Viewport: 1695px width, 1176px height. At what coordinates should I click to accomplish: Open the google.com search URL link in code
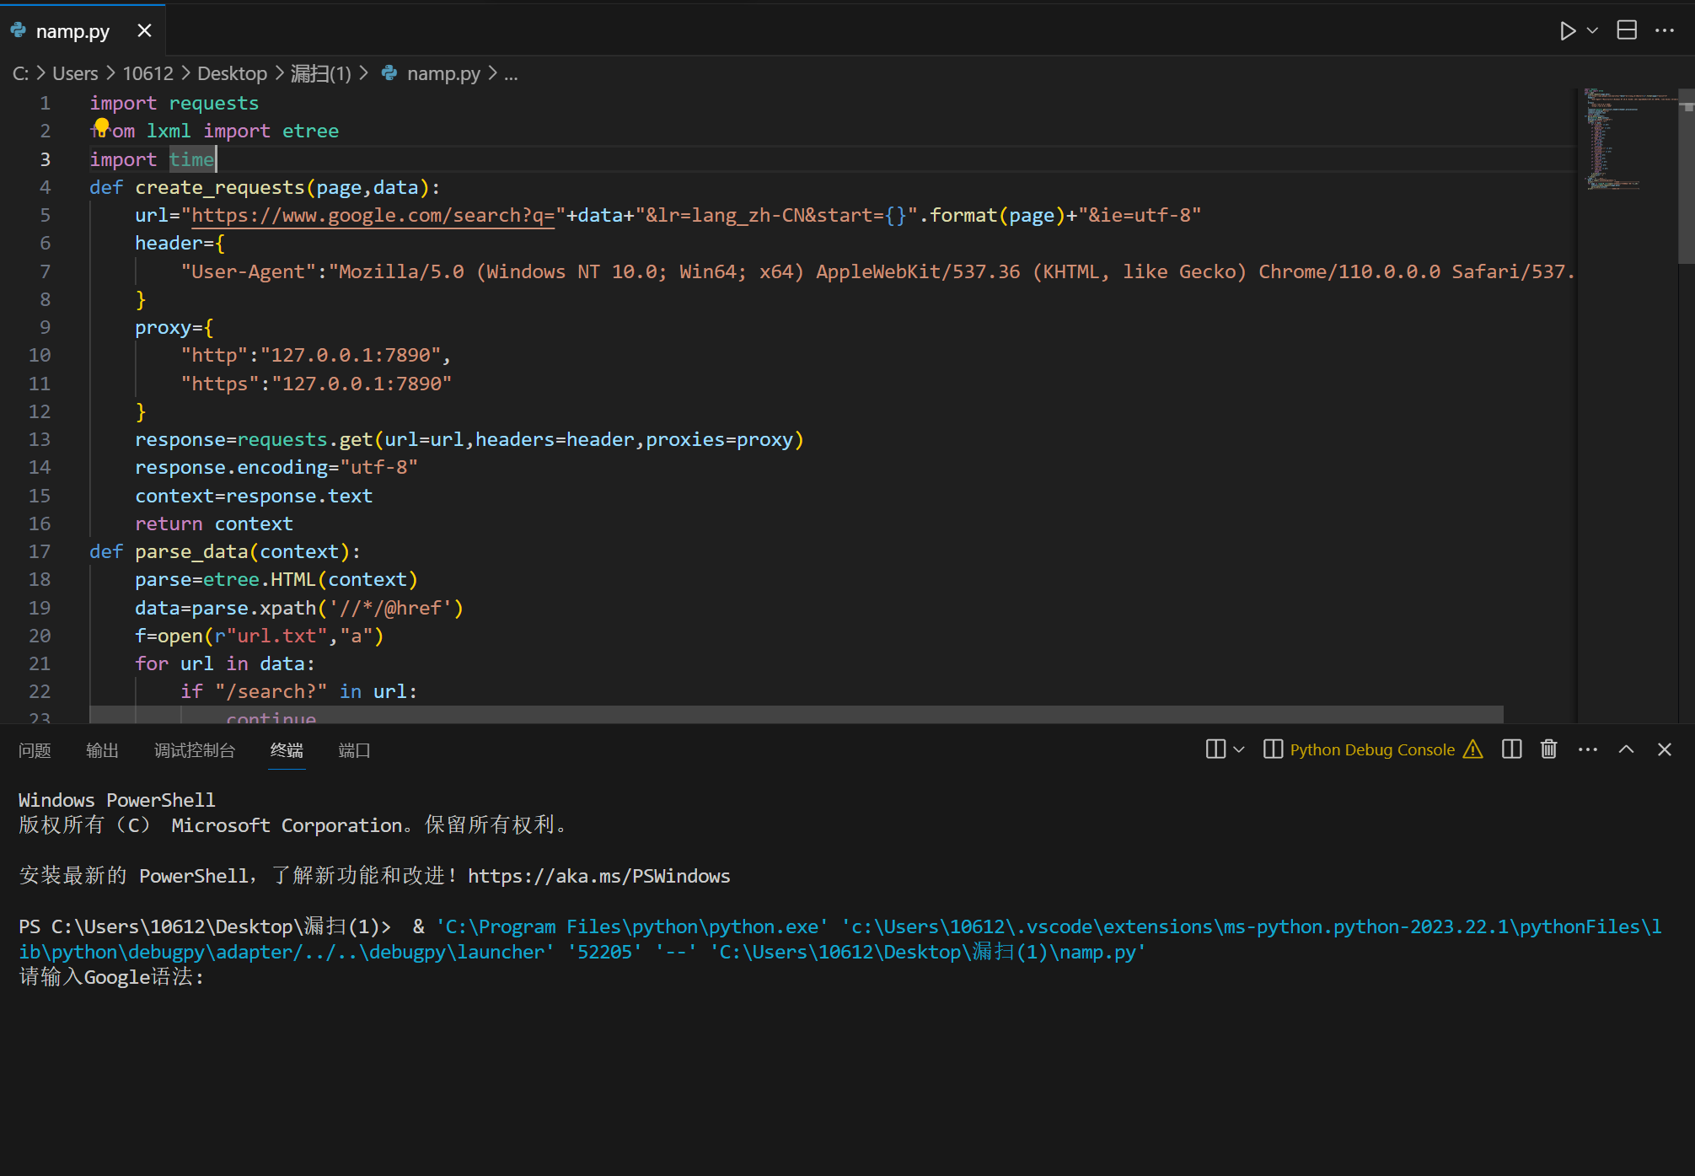coord(373,216)
